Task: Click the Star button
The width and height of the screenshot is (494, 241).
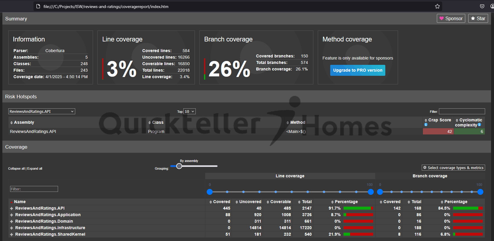Action: (478, 18)
